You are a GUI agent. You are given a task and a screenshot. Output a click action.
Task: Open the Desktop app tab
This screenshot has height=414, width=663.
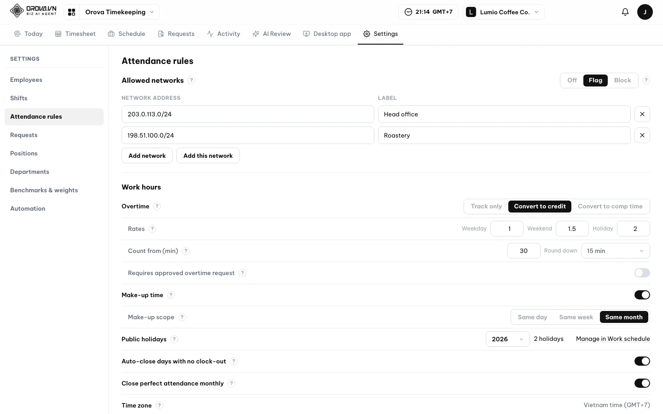[327, 34]
